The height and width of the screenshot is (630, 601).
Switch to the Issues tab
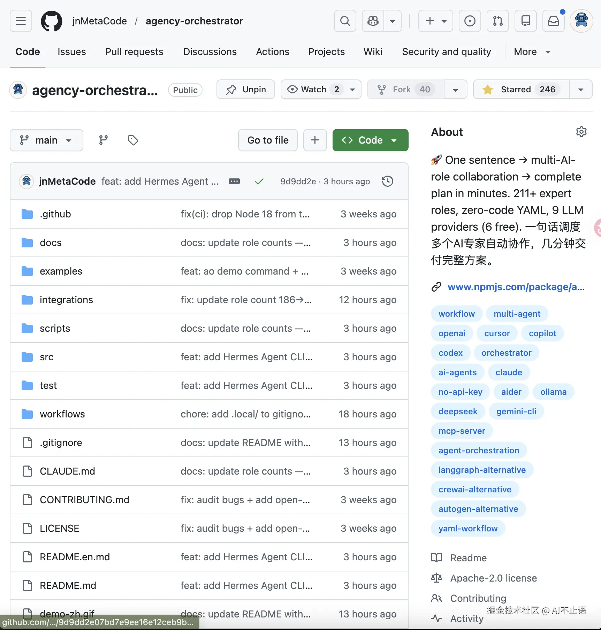point(72,52)
